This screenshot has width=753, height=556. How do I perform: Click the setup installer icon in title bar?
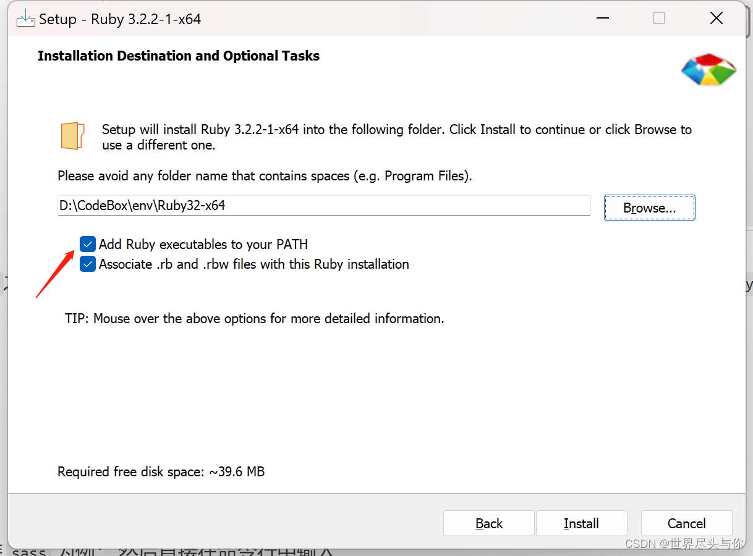pos(25,19)
